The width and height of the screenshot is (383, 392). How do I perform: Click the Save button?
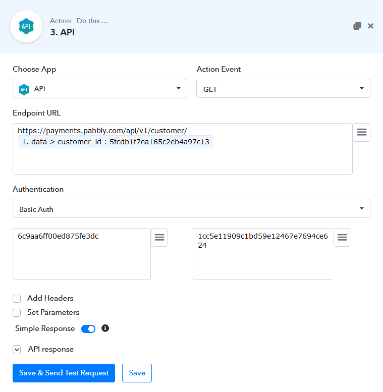137,373
